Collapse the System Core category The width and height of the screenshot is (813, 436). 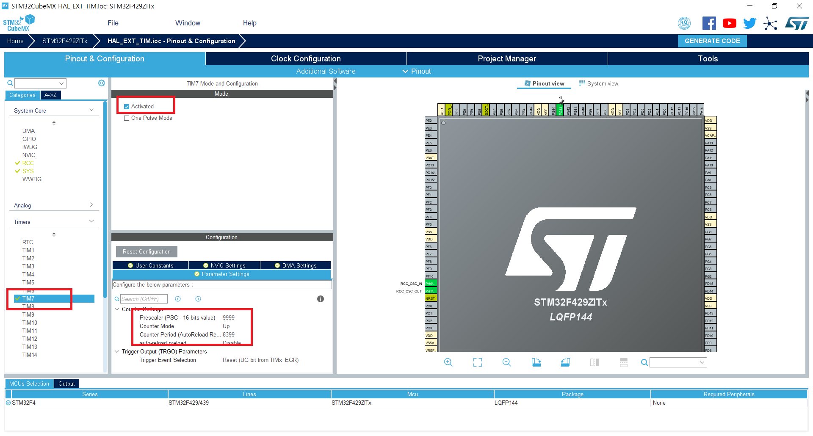(91, 110)
